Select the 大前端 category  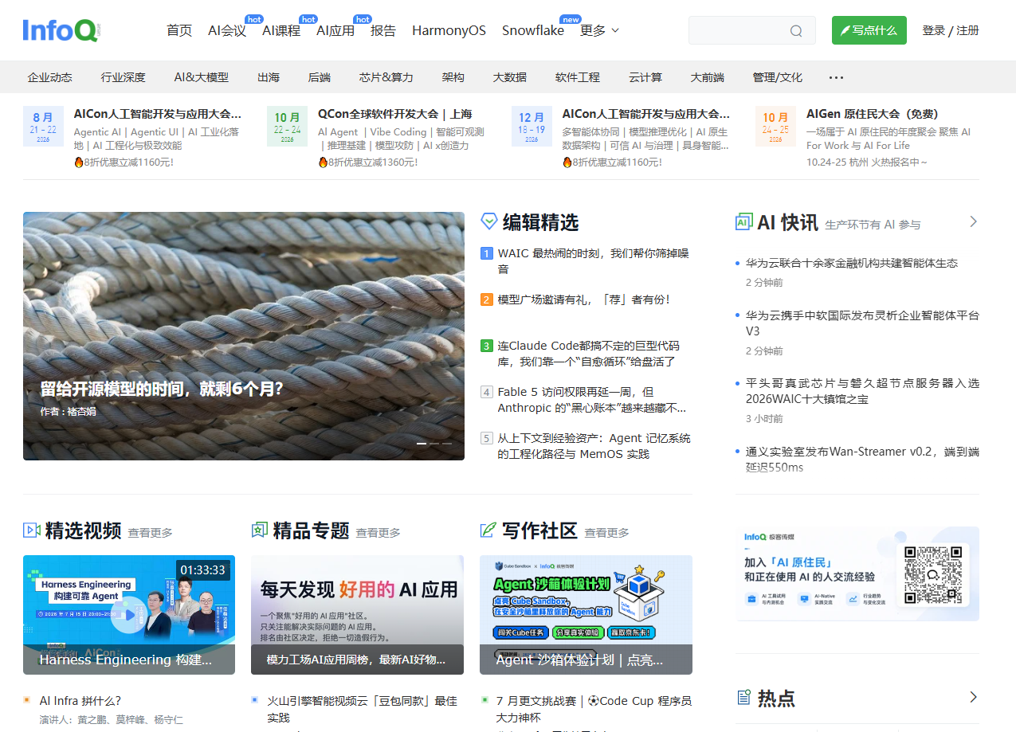tap(708, 77)
